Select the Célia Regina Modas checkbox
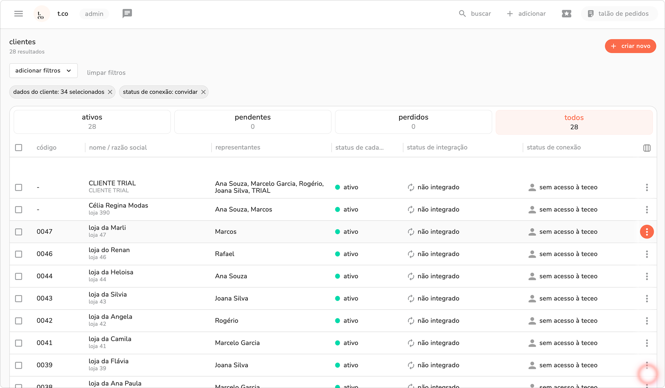The image size is (665, 388). pyautogui.click(x=19, y=209)
